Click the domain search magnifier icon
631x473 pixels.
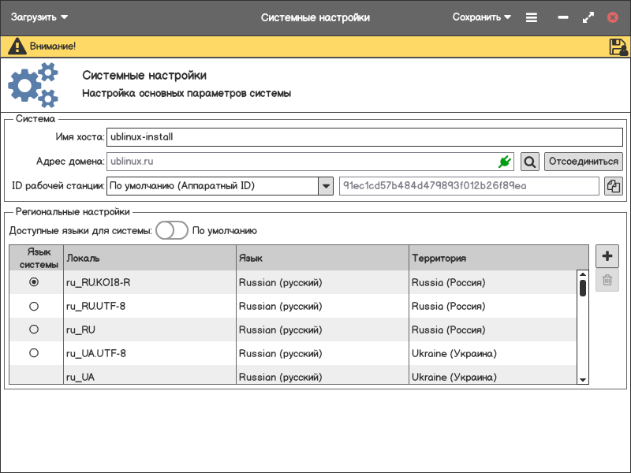click(530, 162)
